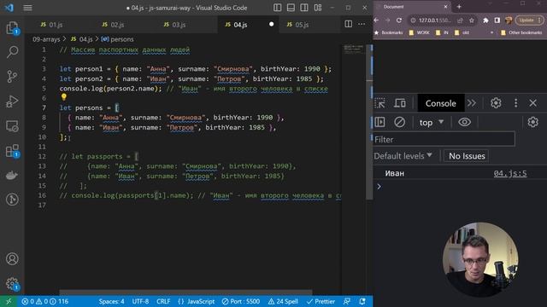The image size is (547, 307).
Task: Open the Run and Debug view
Action: pos(12,101)
